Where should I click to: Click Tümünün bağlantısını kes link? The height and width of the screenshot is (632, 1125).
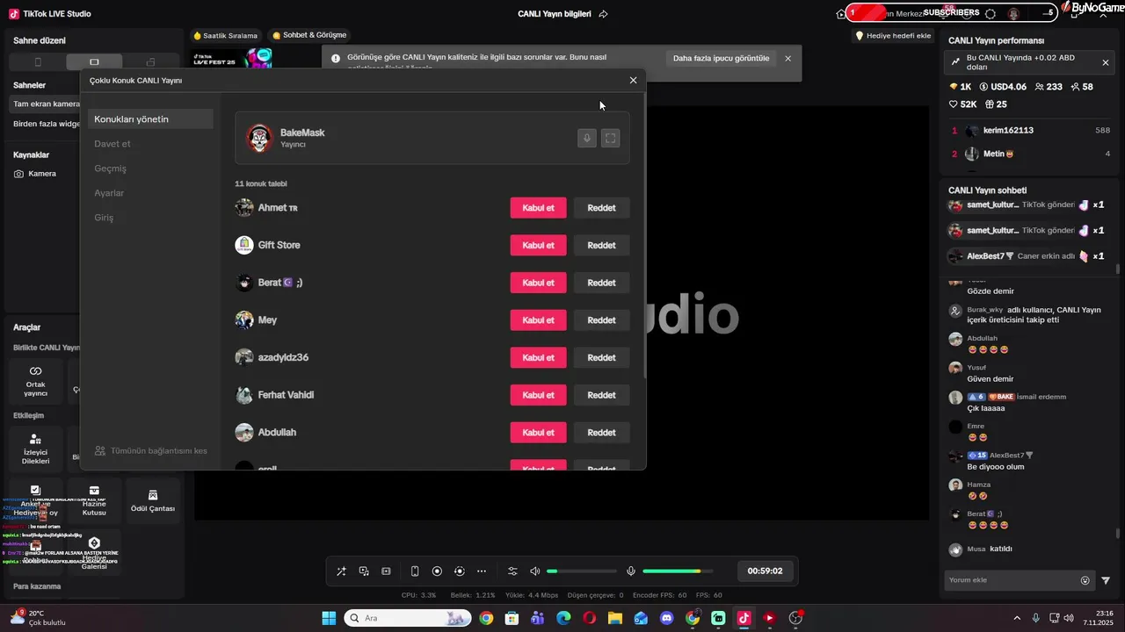(x=151, y=451)
